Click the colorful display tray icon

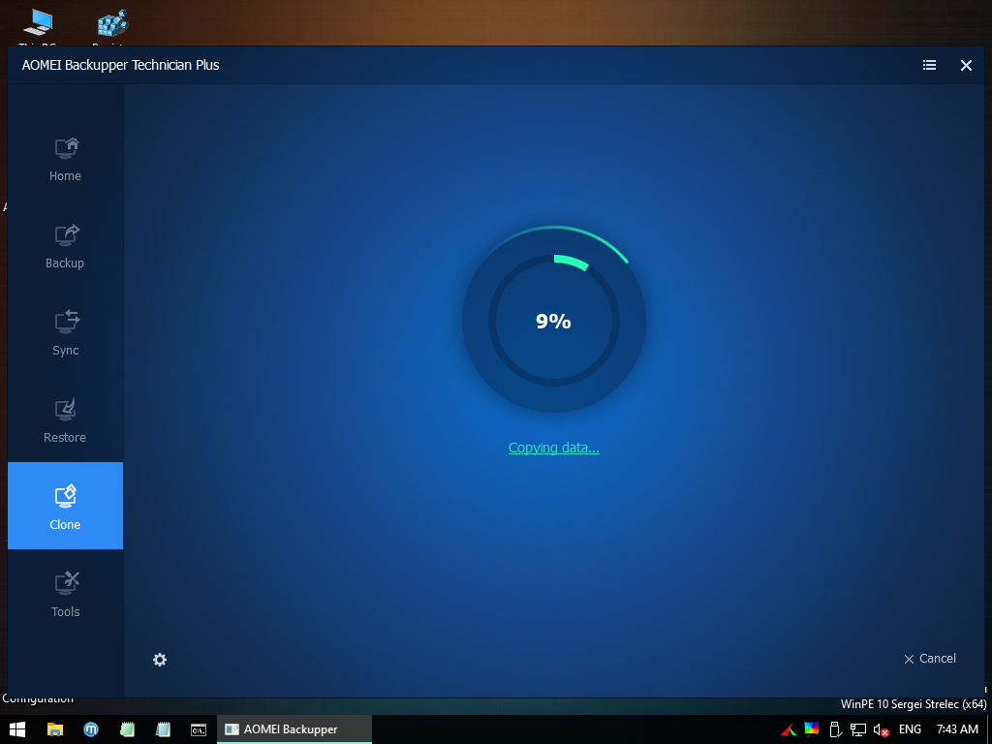coord(812,729)
